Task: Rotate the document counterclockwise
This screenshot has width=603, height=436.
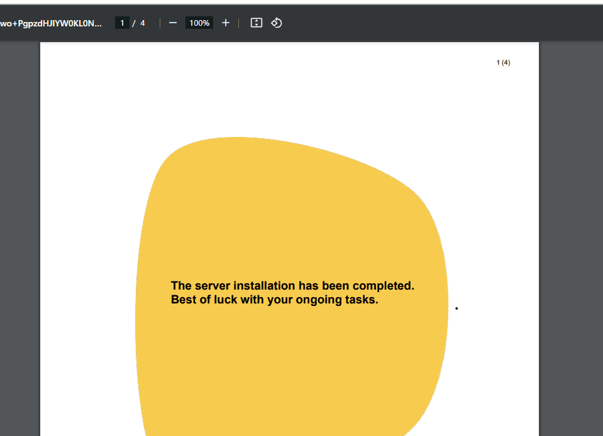Action: click(x=276, y=23)
